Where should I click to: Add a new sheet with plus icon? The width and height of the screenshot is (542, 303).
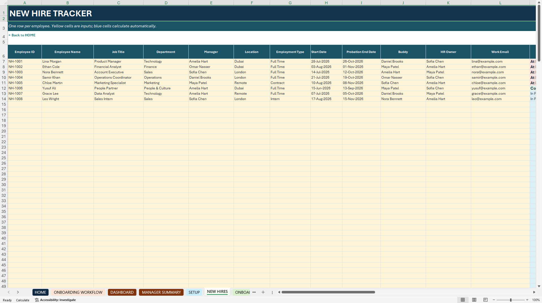[263, 292]
